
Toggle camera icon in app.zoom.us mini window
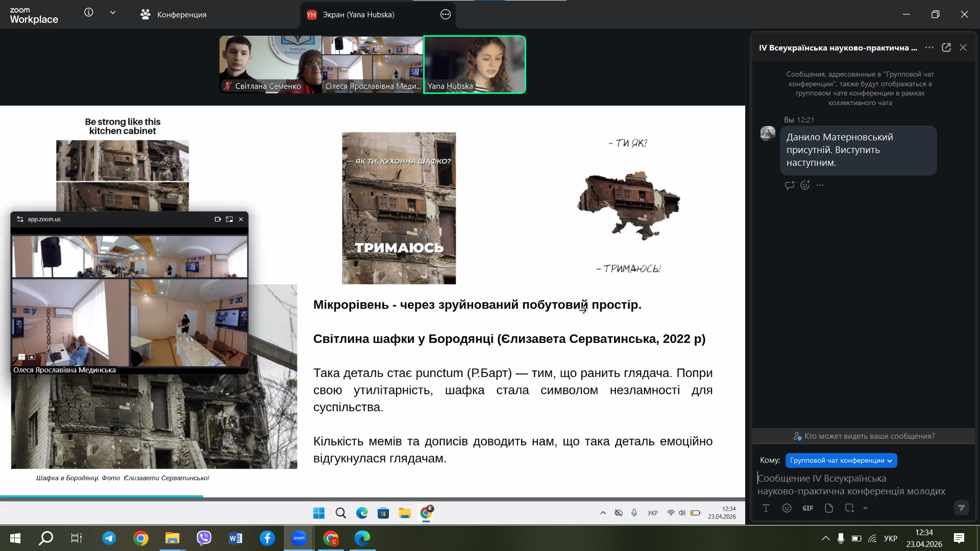(217, 219)
